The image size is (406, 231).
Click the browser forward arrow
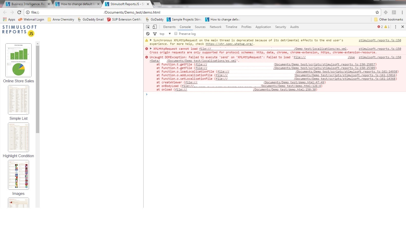click(12, 12)
